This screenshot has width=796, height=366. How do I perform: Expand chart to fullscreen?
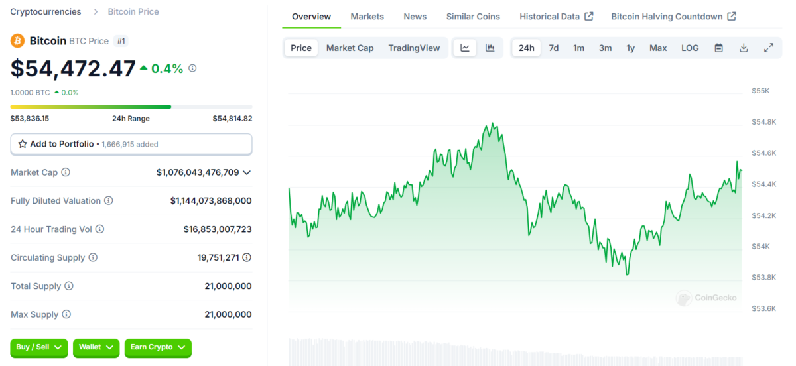(x=769, y=48)
